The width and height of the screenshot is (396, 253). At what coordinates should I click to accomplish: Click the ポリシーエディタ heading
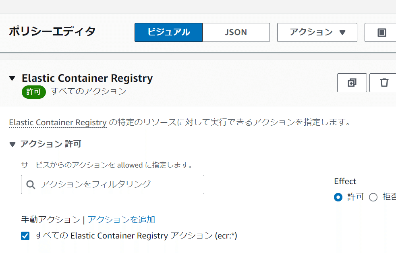[52, 31]
